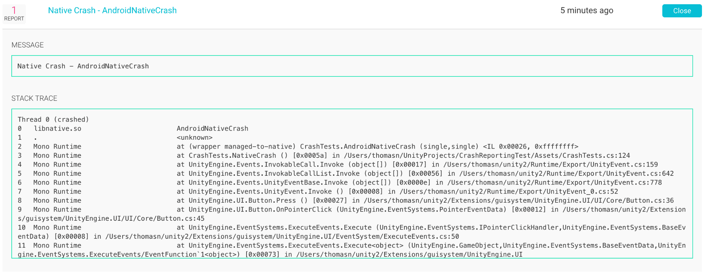Click the Close button
Image resolution: width=708 pixels, height=272 pixels.
(682, 11)
